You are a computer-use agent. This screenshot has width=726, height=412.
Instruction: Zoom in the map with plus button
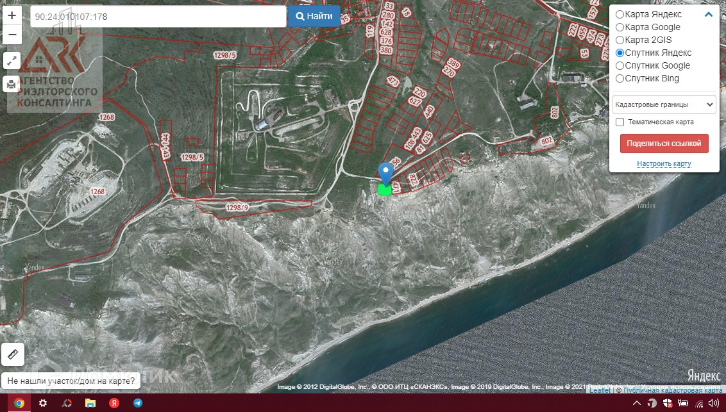(12, 15)
